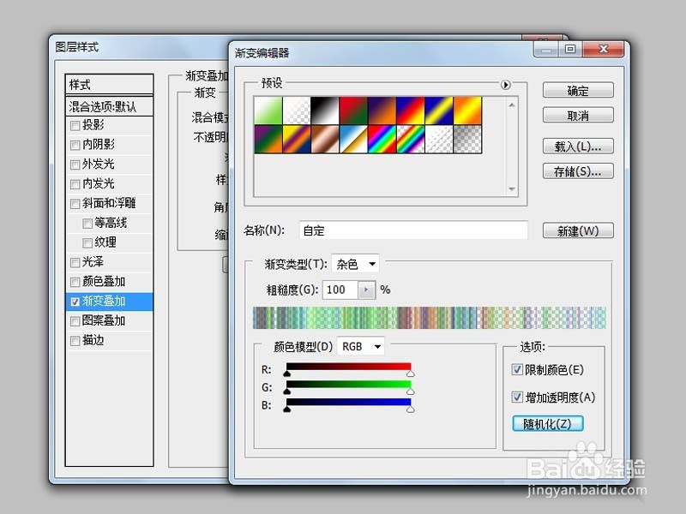Select the spectrum rainbow gradient preset
This screenshot has height=514, width=686.
coord(382,138)
